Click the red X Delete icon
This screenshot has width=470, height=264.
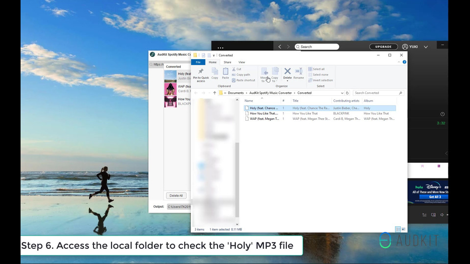pyautogui.click(x=287, y=71)
